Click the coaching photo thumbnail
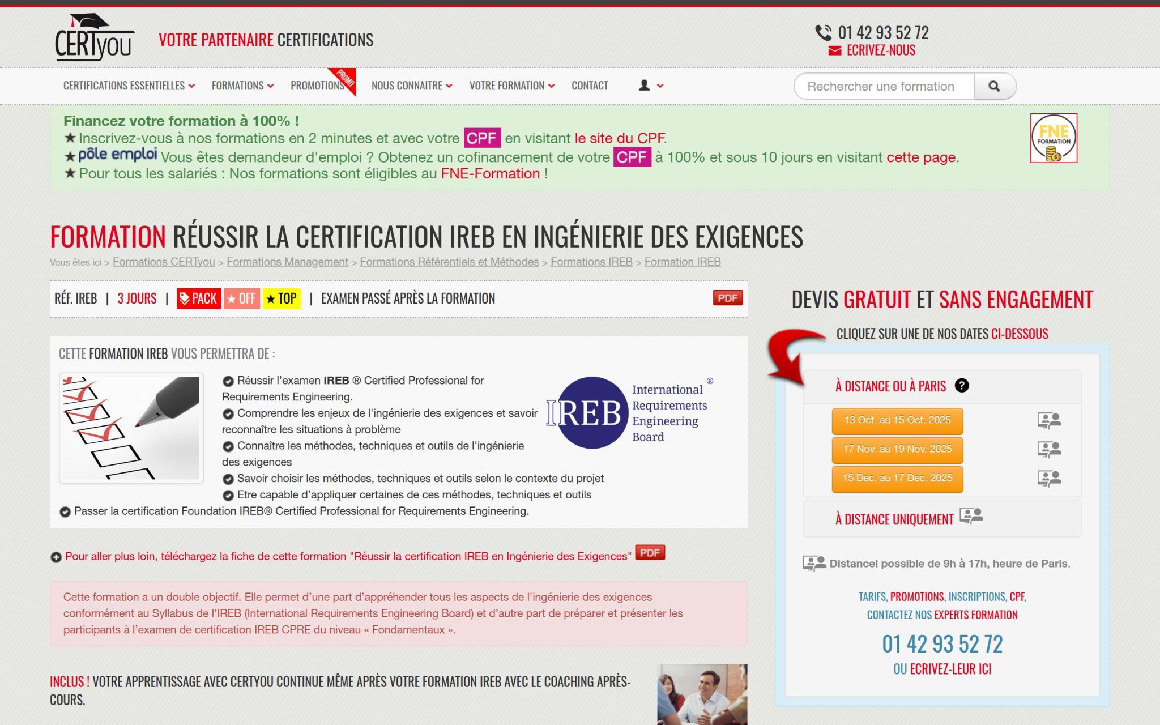Viewport: 1160px width, 725px height. 702,694
